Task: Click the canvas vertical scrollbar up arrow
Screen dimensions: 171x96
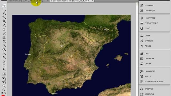Action: point(137,4)
